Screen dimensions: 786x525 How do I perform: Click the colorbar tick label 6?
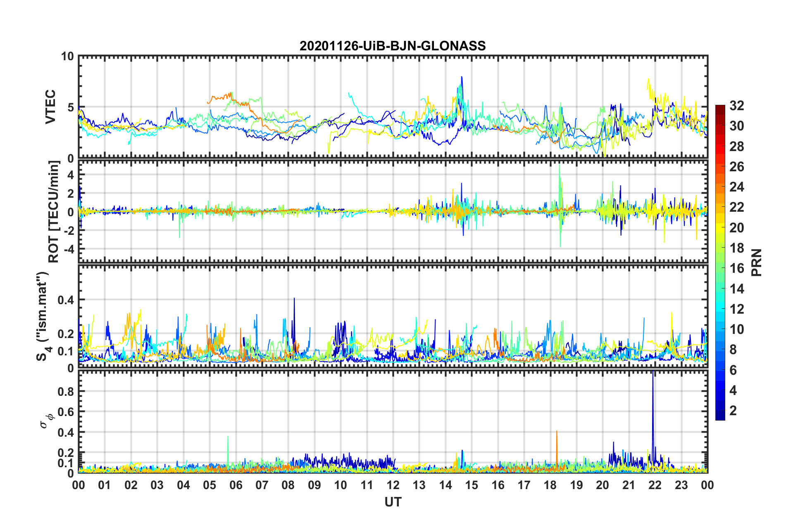(733, 370)
